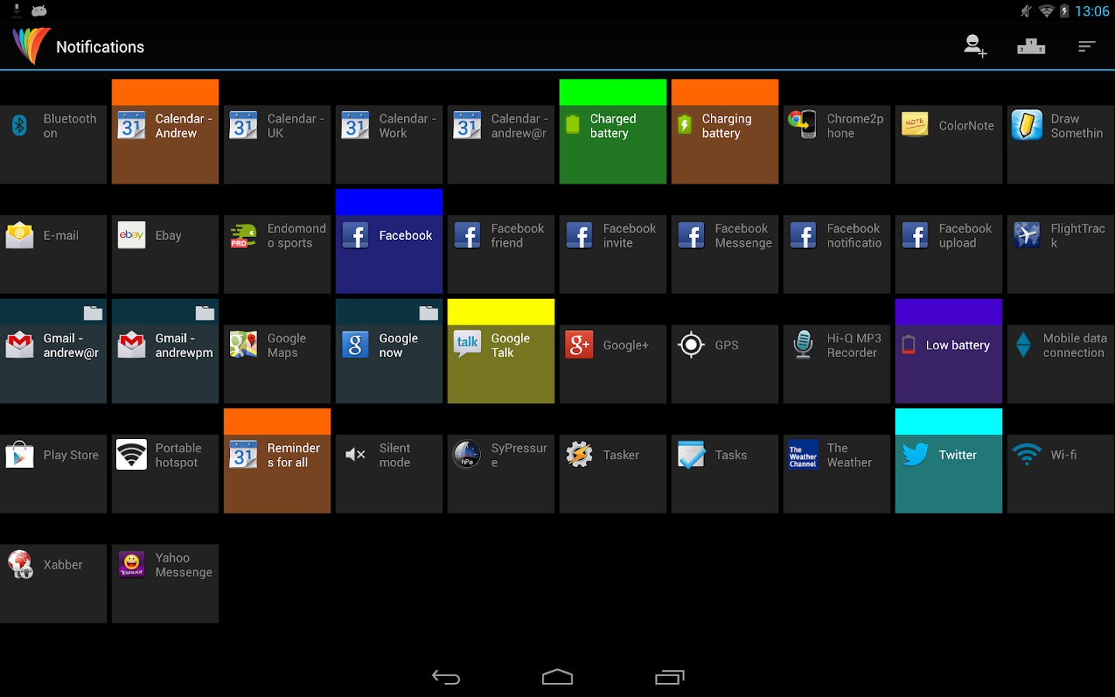Open the Bluetooth on notification tile
This screenshot has height=697, width=1115.
click(53, 145)
